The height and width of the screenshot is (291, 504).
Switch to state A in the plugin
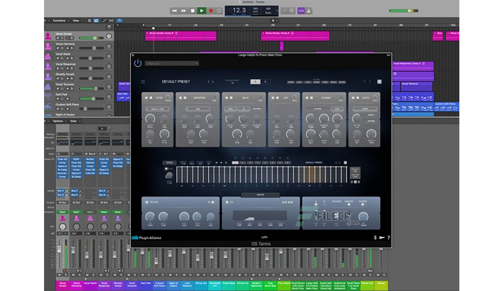pos(255,82)
